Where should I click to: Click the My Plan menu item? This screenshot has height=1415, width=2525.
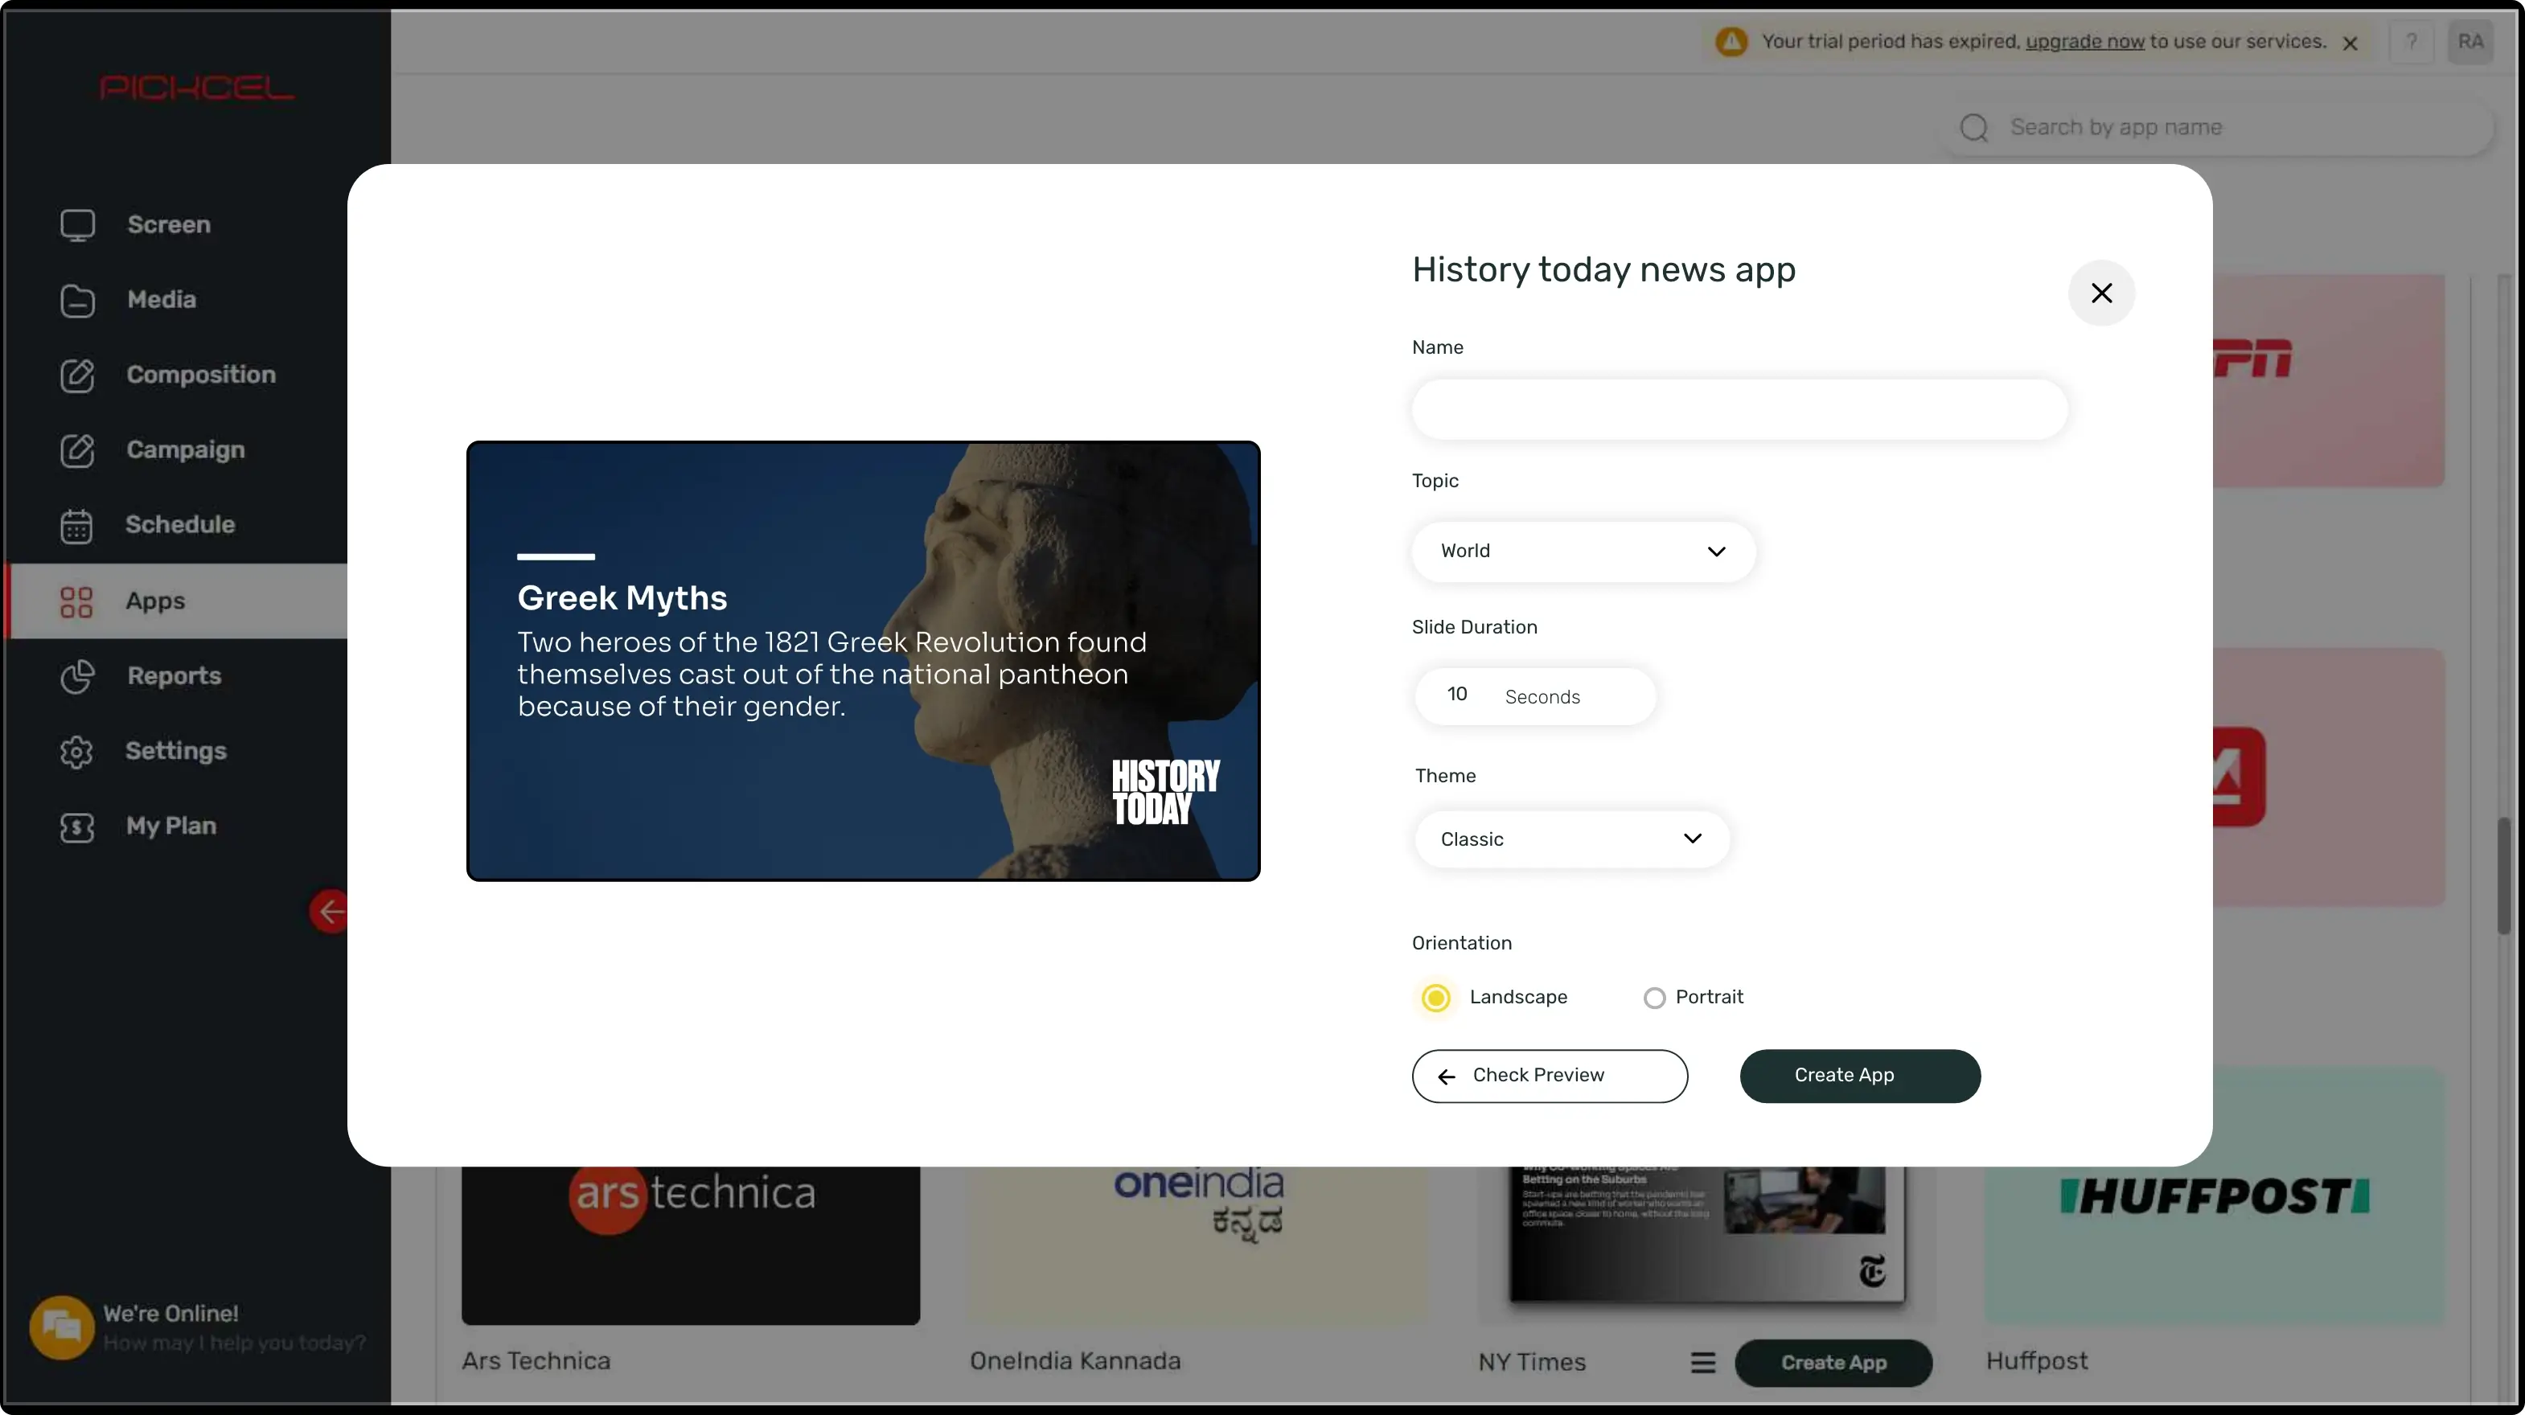(170, 826)
